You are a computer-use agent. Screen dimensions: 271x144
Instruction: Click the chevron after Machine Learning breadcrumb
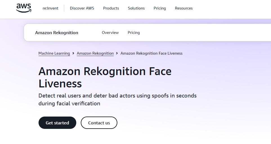click(73, 53)
